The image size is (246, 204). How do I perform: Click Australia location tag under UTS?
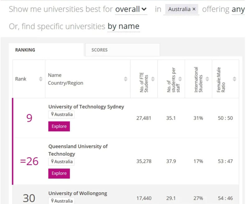pos(62,115)
